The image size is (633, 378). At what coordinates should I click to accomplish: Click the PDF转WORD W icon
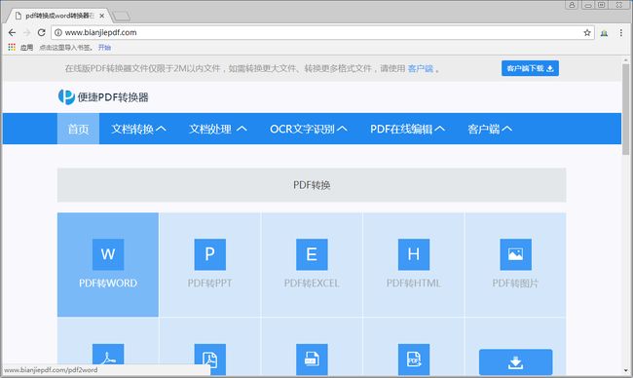[x=108, y=254]
